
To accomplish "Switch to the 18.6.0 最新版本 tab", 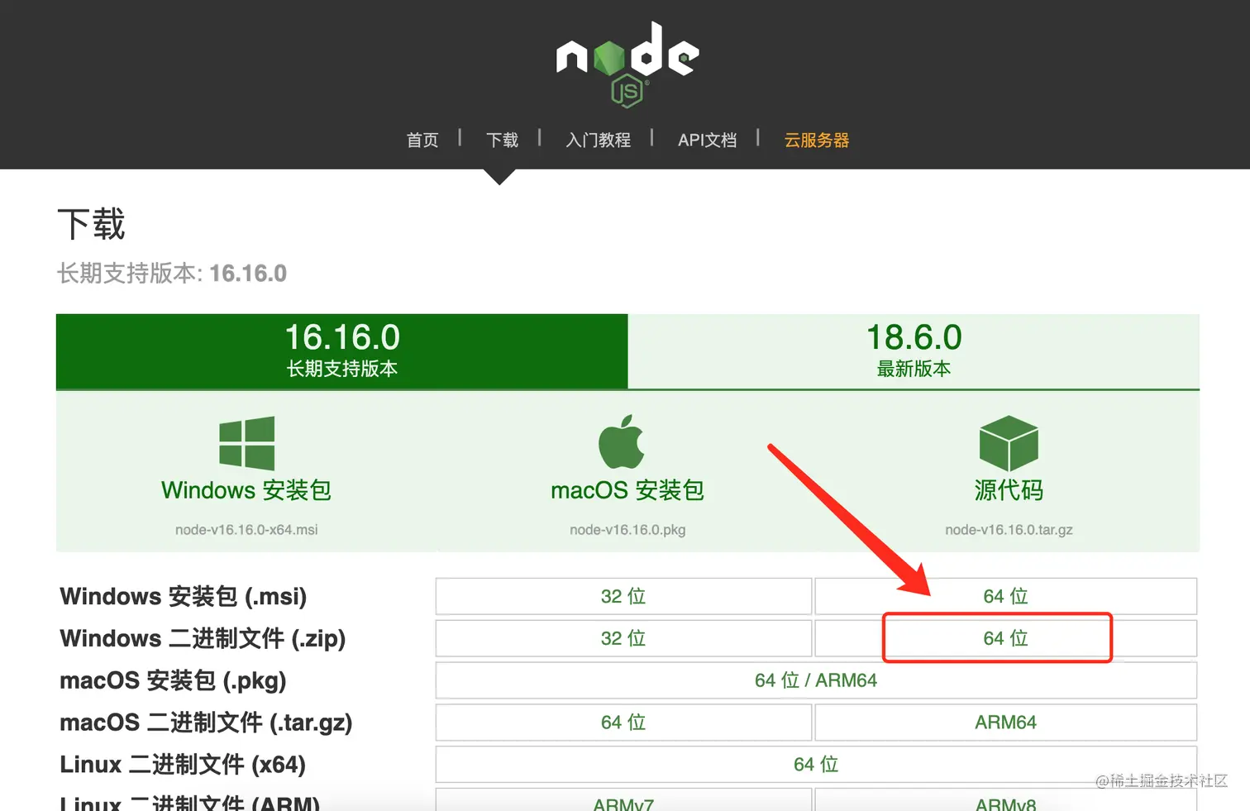I will 914,351.
